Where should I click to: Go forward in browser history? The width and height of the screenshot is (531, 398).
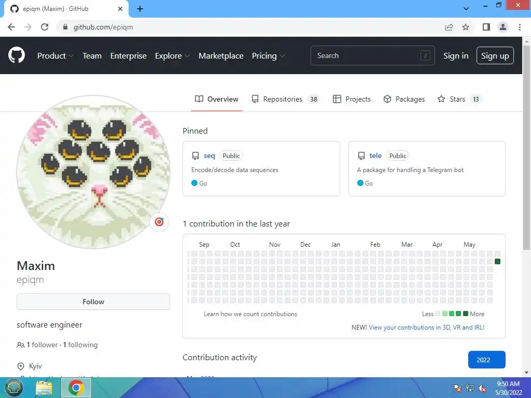pos(28,27)
